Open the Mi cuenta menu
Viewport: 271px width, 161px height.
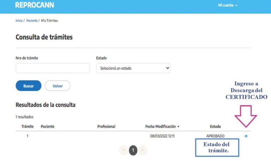point(228,5)
